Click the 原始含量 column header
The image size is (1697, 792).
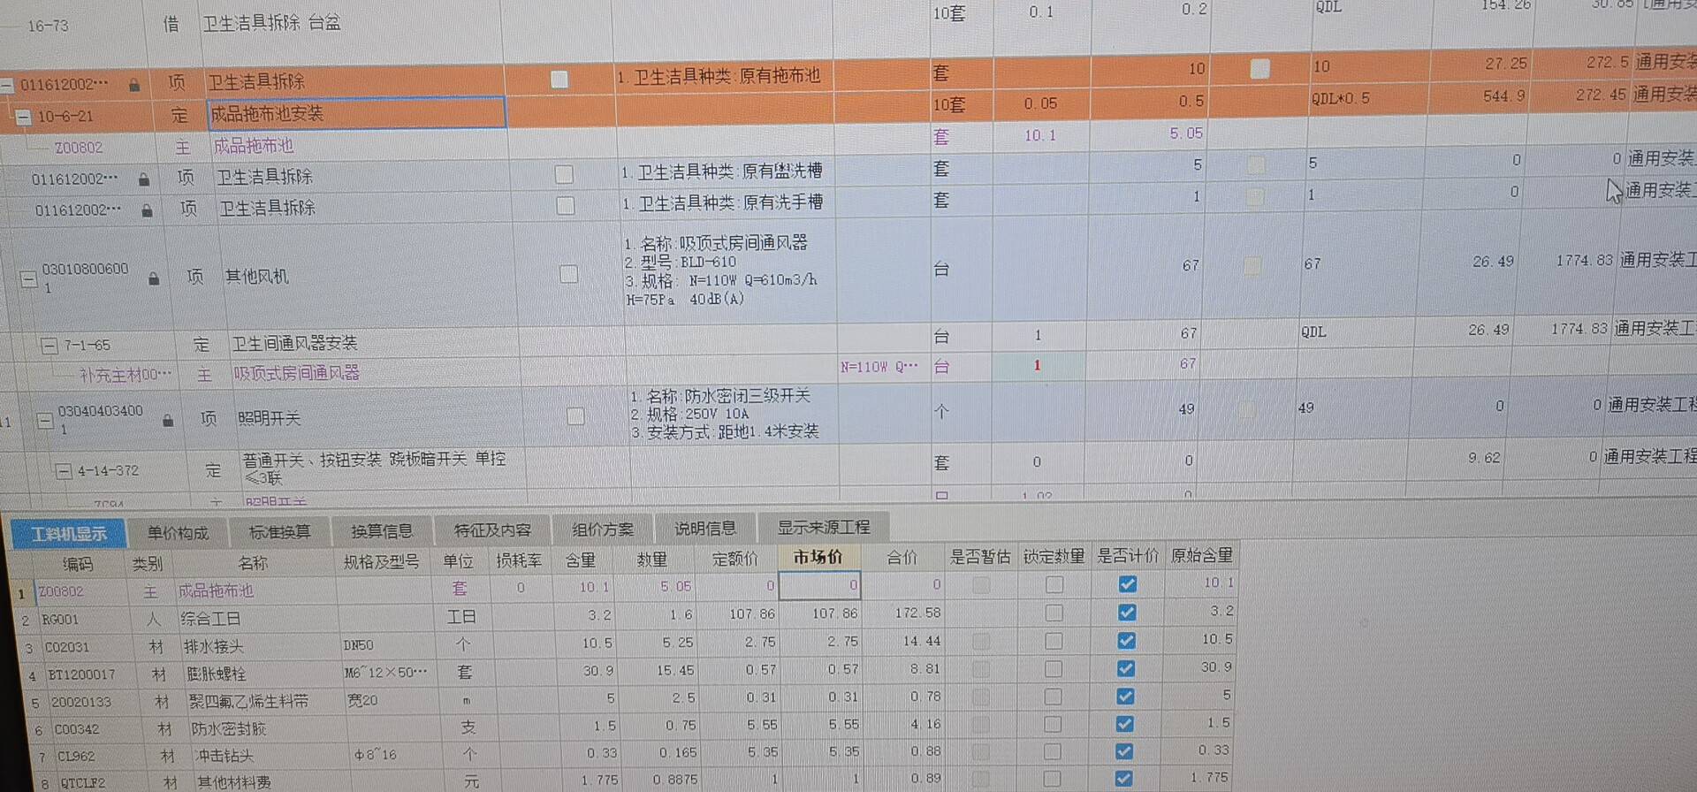click(1201, 556)
